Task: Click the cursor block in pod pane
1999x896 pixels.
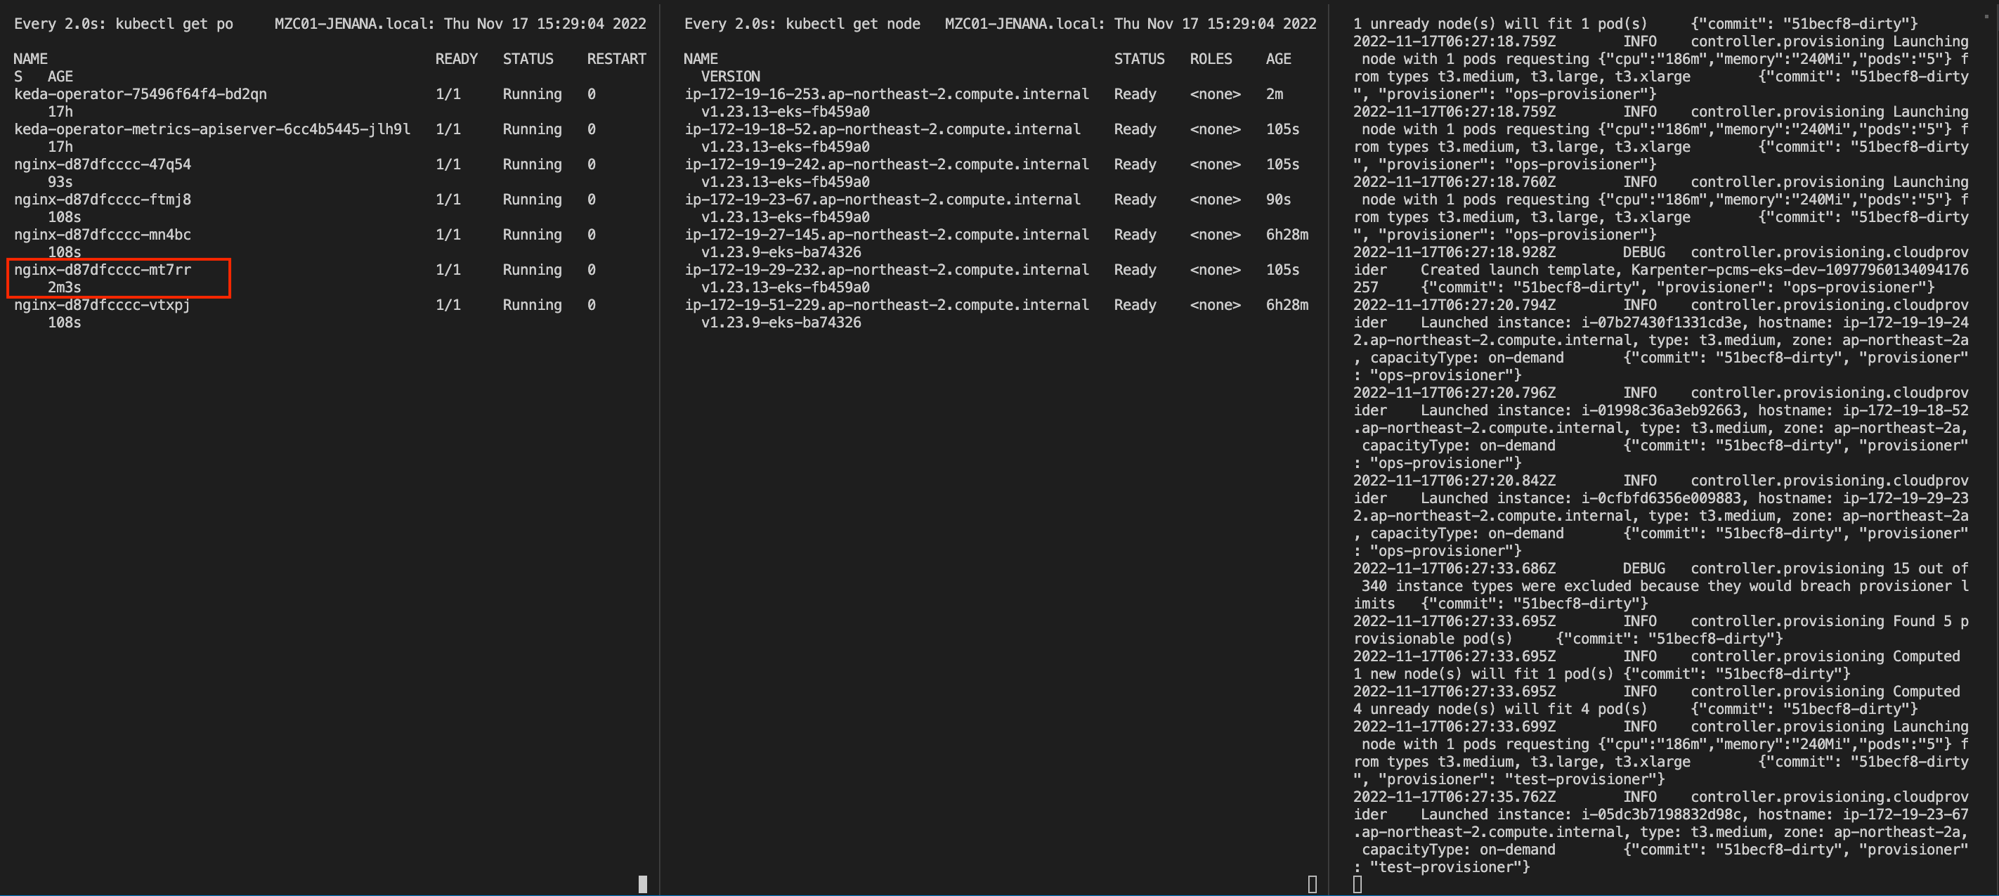Action: click(x=642, y=883)
